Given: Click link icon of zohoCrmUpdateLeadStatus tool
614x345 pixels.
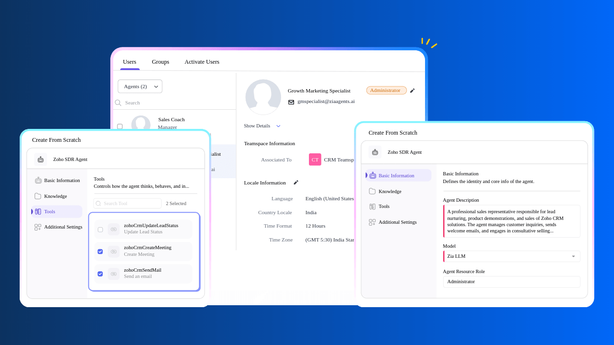Looking at the screenshot, I should pos(114,229).
